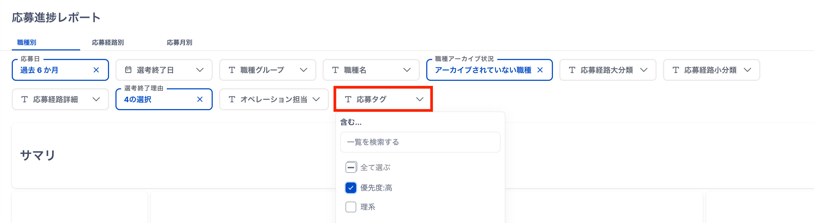The image size is (814, 223).
Task: Clear the 選考終了理由 filter selection
Action: coord(200,99)
